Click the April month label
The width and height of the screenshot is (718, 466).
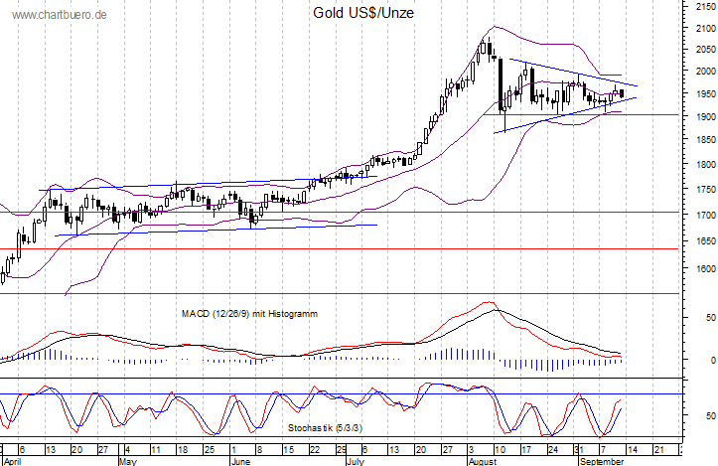point(14,461)
